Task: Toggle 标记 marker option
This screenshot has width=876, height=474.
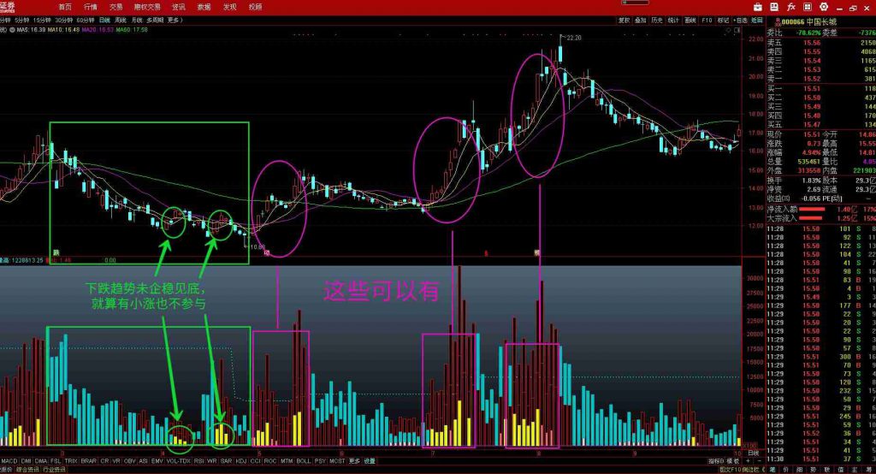Action: (724, 20)
